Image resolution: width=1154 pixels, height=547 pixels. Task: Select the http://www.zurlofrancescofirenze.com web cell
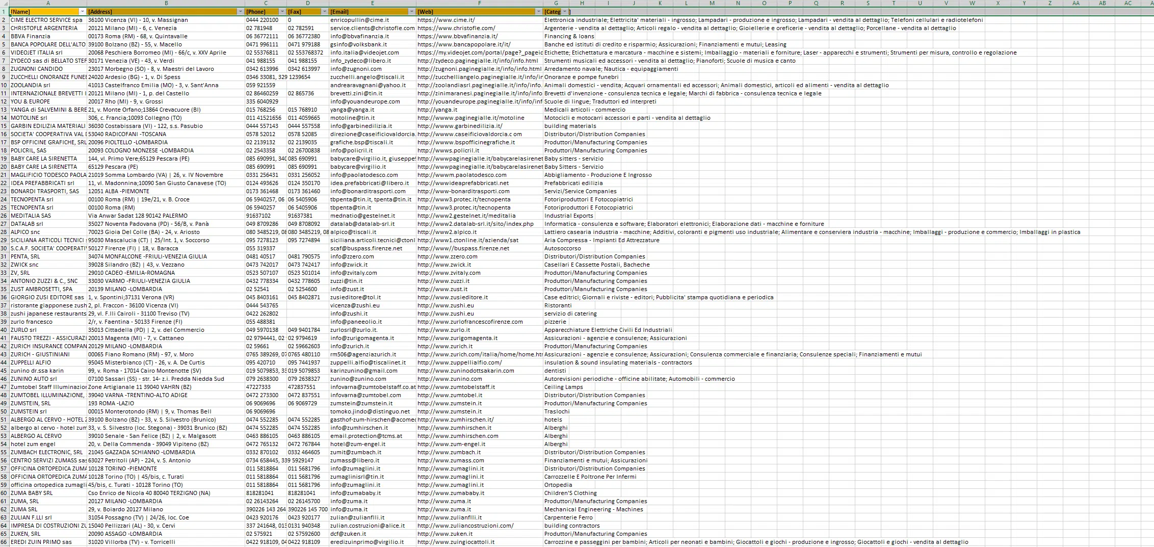pyautogui.click(x=479, y=322)
